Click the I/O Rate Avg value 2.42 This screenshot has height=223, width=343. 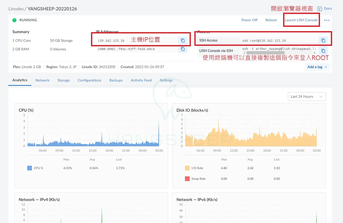coord(250,168)
